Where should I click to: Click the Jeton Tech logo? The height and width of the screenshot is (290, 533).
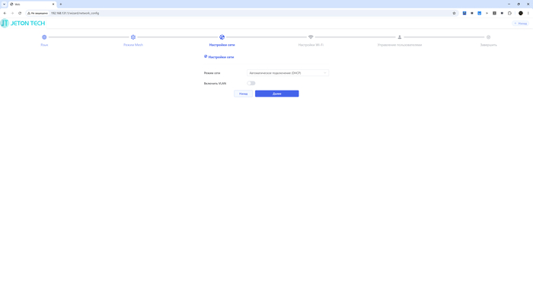[x=23, y=23]
